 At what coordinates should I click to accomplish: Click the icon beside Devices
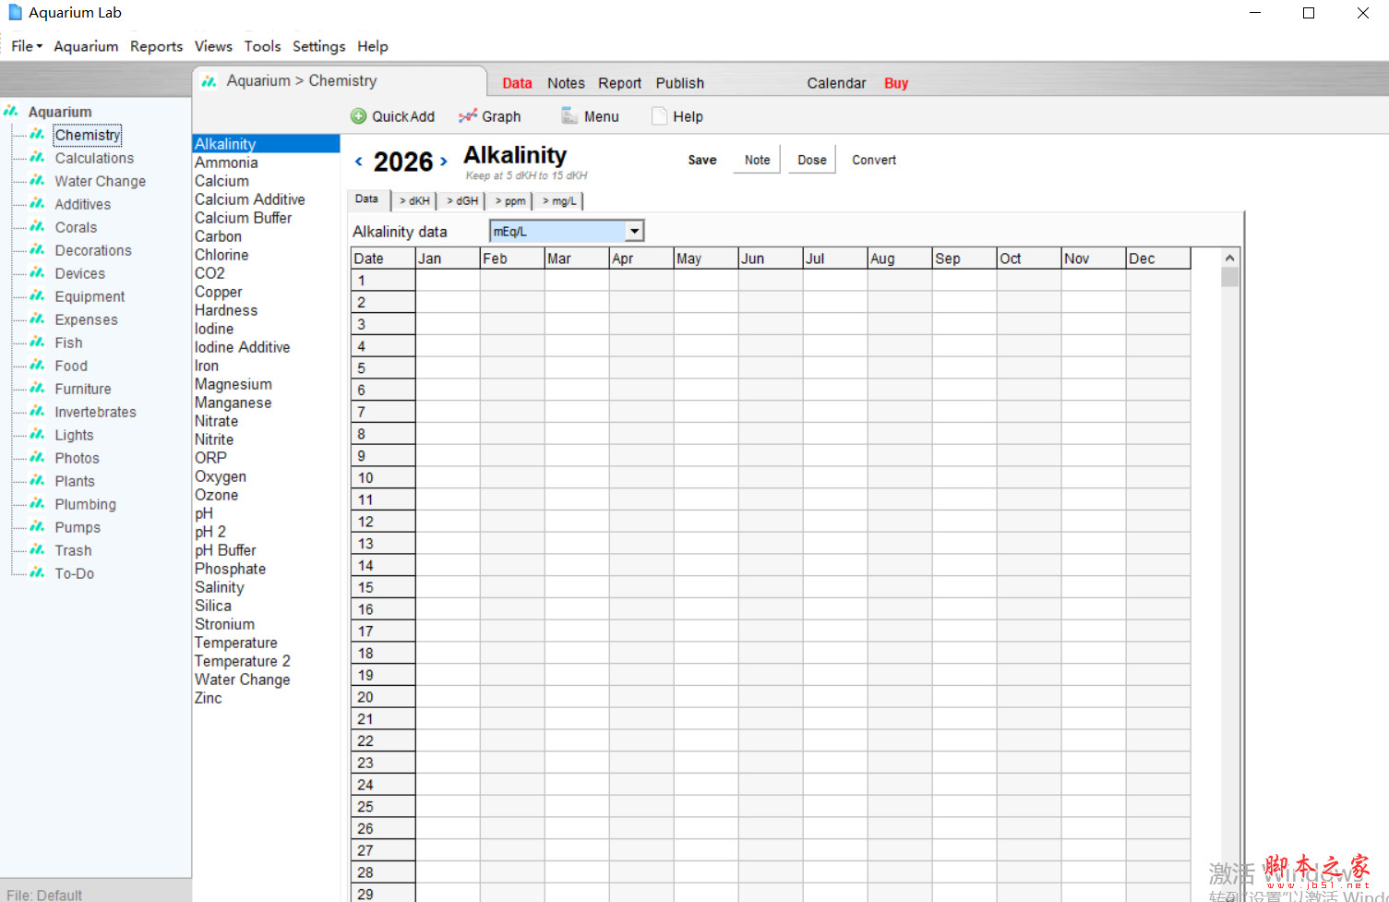pyautogui.click(x=37, y=273)
